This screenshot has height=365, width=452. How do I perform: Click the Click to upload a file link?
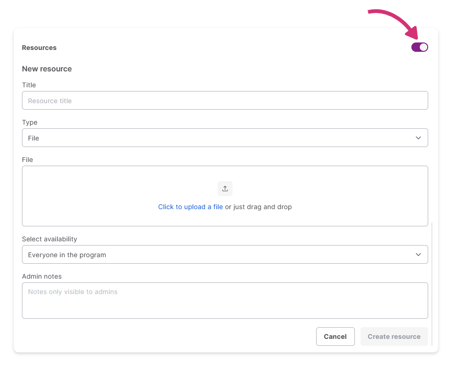click(191, 207)
